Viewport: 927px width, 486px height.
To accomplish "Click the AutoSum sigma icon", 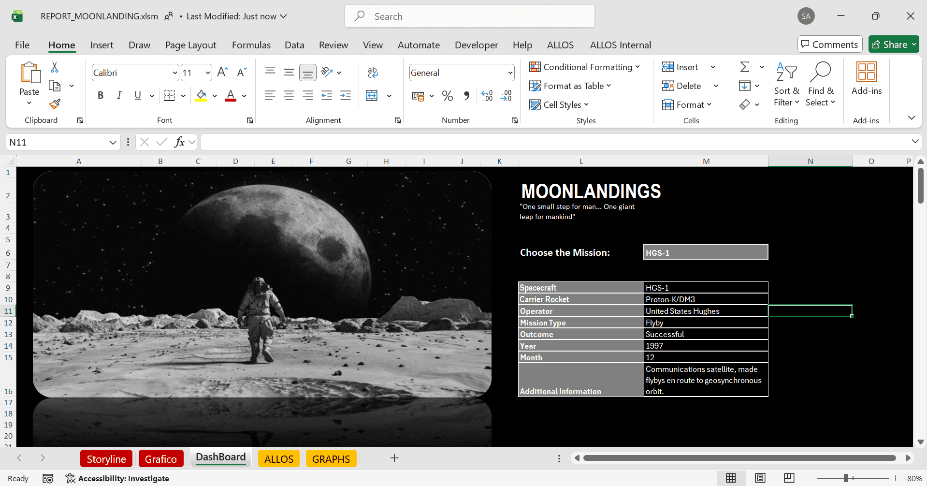I will tap(745, 67).
